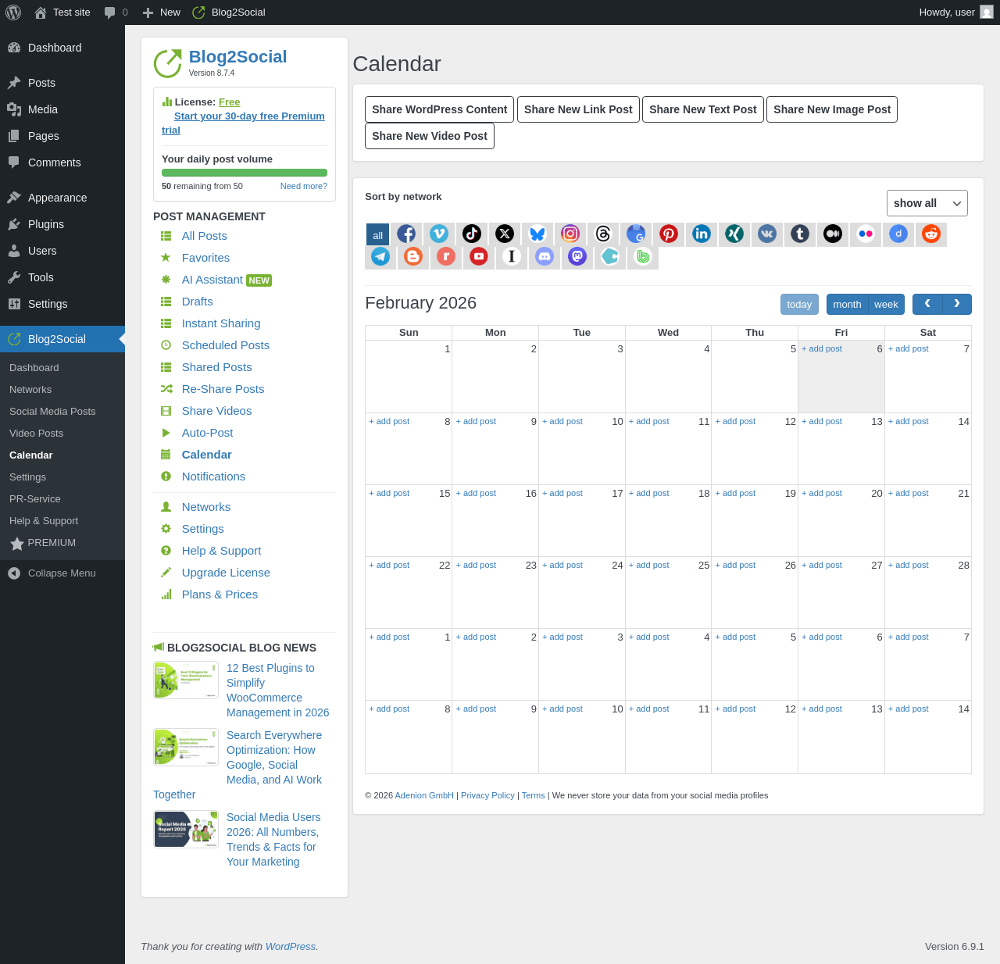Start the 30-day free Premium trial link
Screen dimensions: 1000x964
click(248, 116)
